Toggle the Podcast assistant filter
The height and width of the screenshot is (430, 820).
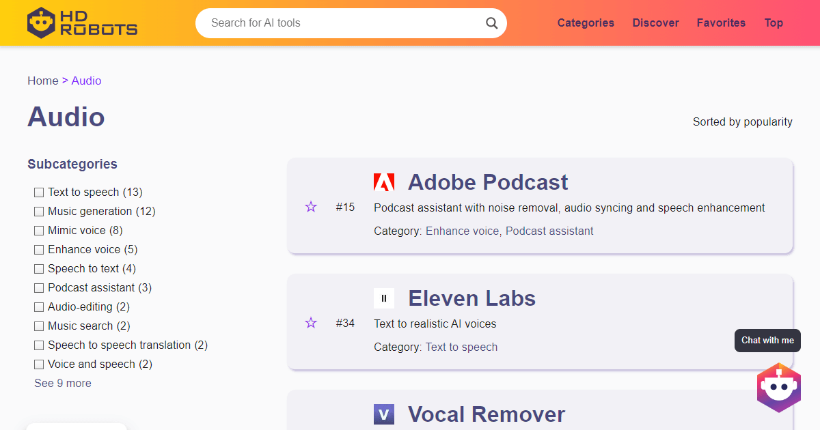[x=38, y=287]
